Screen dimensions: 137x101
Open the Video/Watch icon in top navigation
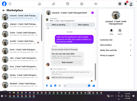(68, 4)
